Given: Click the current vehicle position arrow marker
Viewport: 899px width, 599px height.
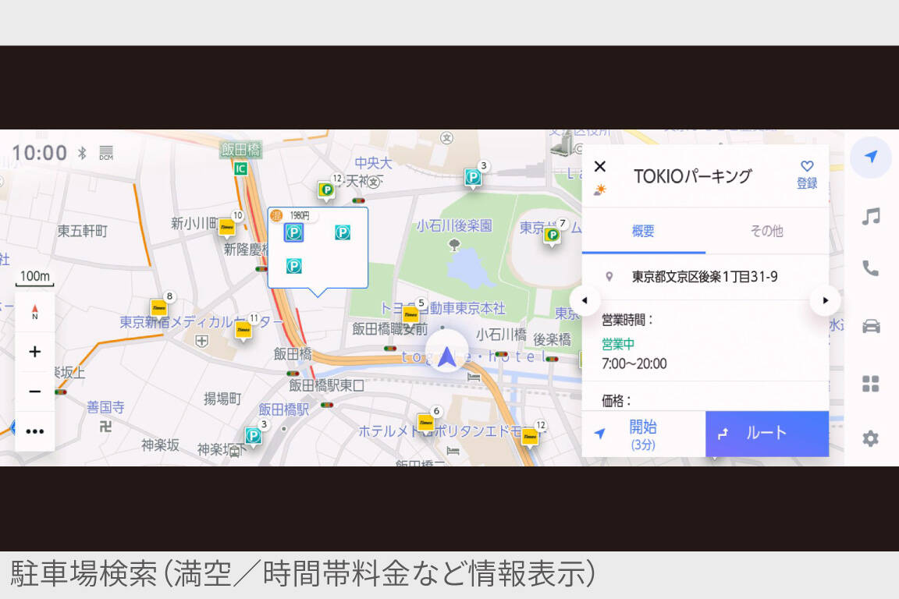Looking at the screenshot, I should 446,357.
